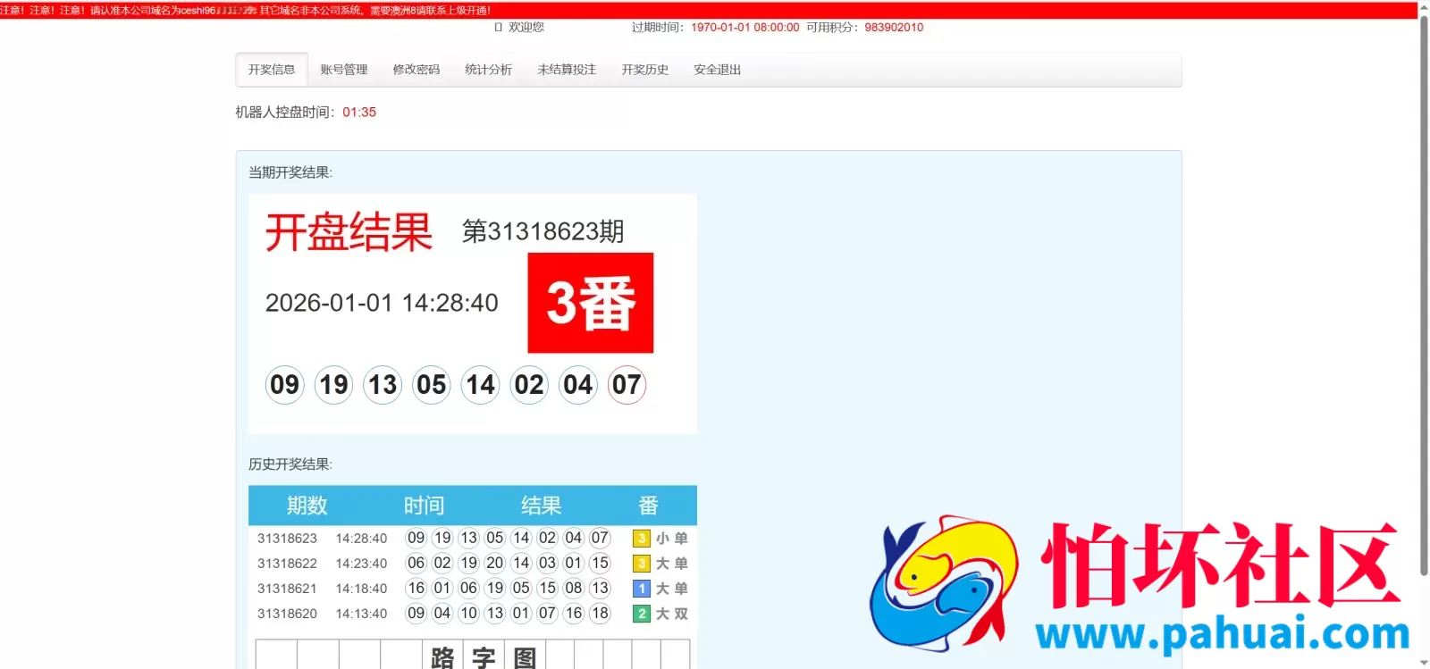Image resolution: width=1430 pixels, height=669 pixels.
Task: Click yellow 3 badge in row 31318623
Action: 642,539
